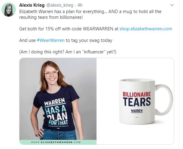Open the #WearWarren hashtag
183x149 pixels.
[x=51, y=40]
